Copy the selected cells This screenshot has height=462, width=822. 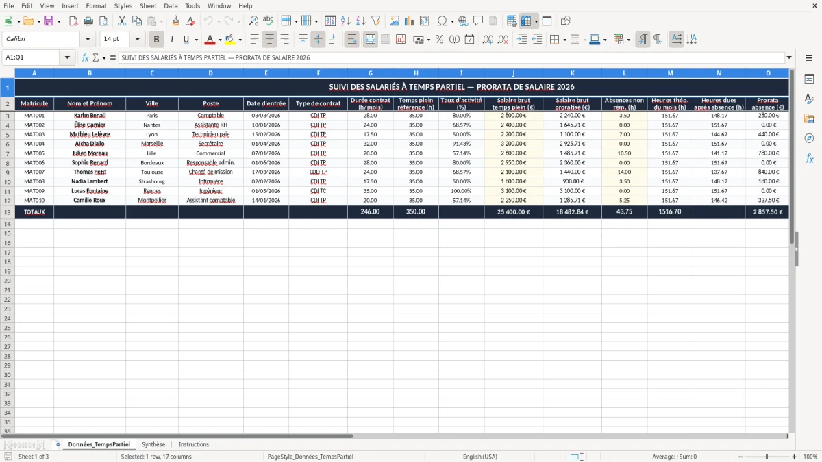pos(136,21)
